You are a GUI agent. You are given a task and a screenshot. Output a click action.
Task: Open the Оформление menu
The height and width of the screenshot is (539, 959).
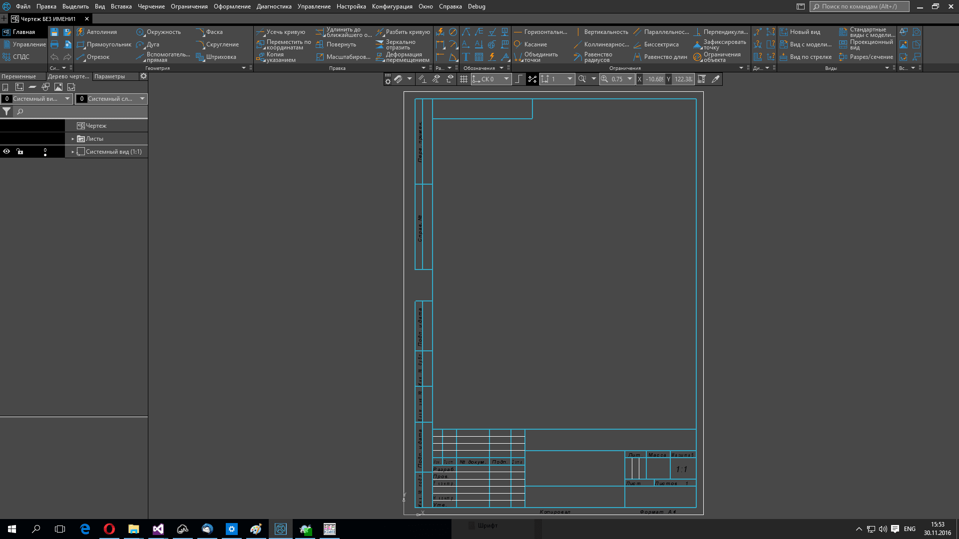[232, 6]
